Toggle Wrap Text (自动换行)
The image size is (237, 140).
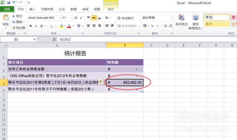coord(126,18)
